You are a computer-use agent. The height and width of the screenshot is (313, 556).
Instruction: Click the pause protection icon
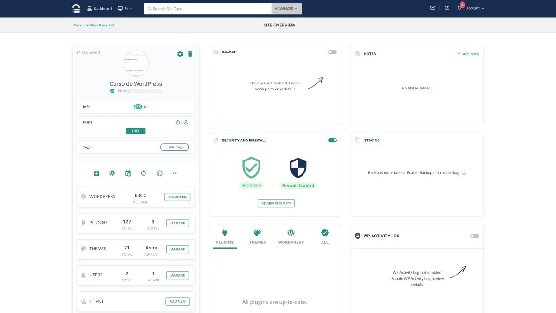coord(159,173)
